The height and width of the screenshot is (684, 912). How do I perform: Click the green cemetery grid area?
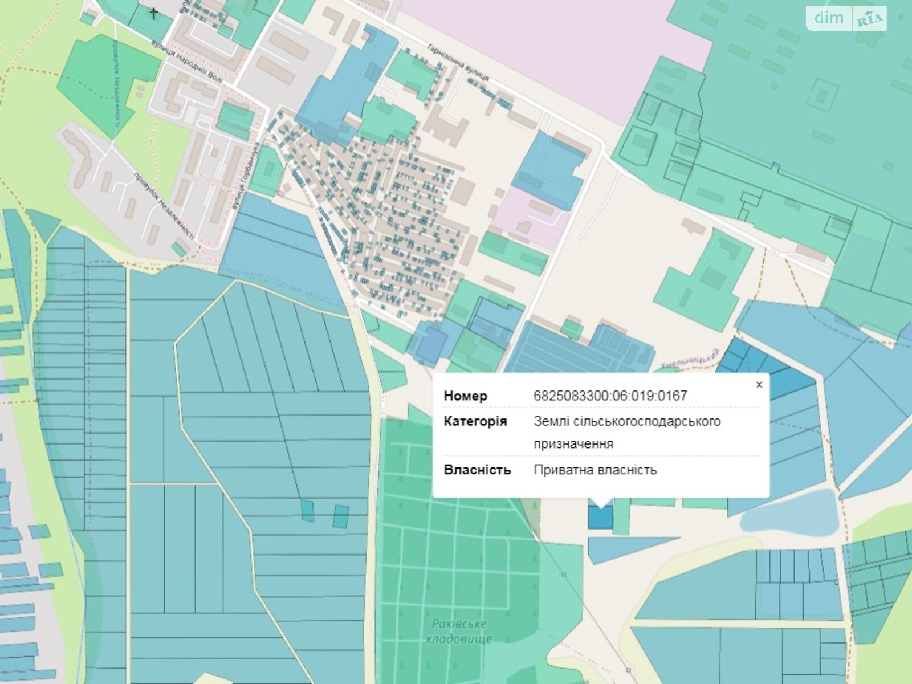click(456, 541)
